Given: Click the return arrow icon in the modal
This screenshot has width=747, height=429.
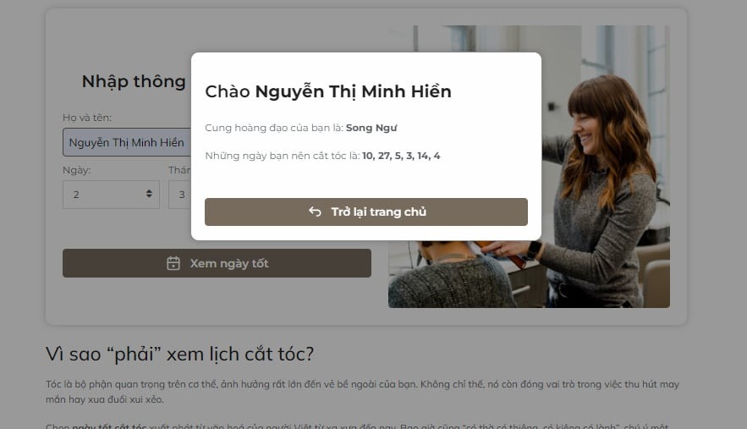Looking at the screenshot, I should click(315, 212).
